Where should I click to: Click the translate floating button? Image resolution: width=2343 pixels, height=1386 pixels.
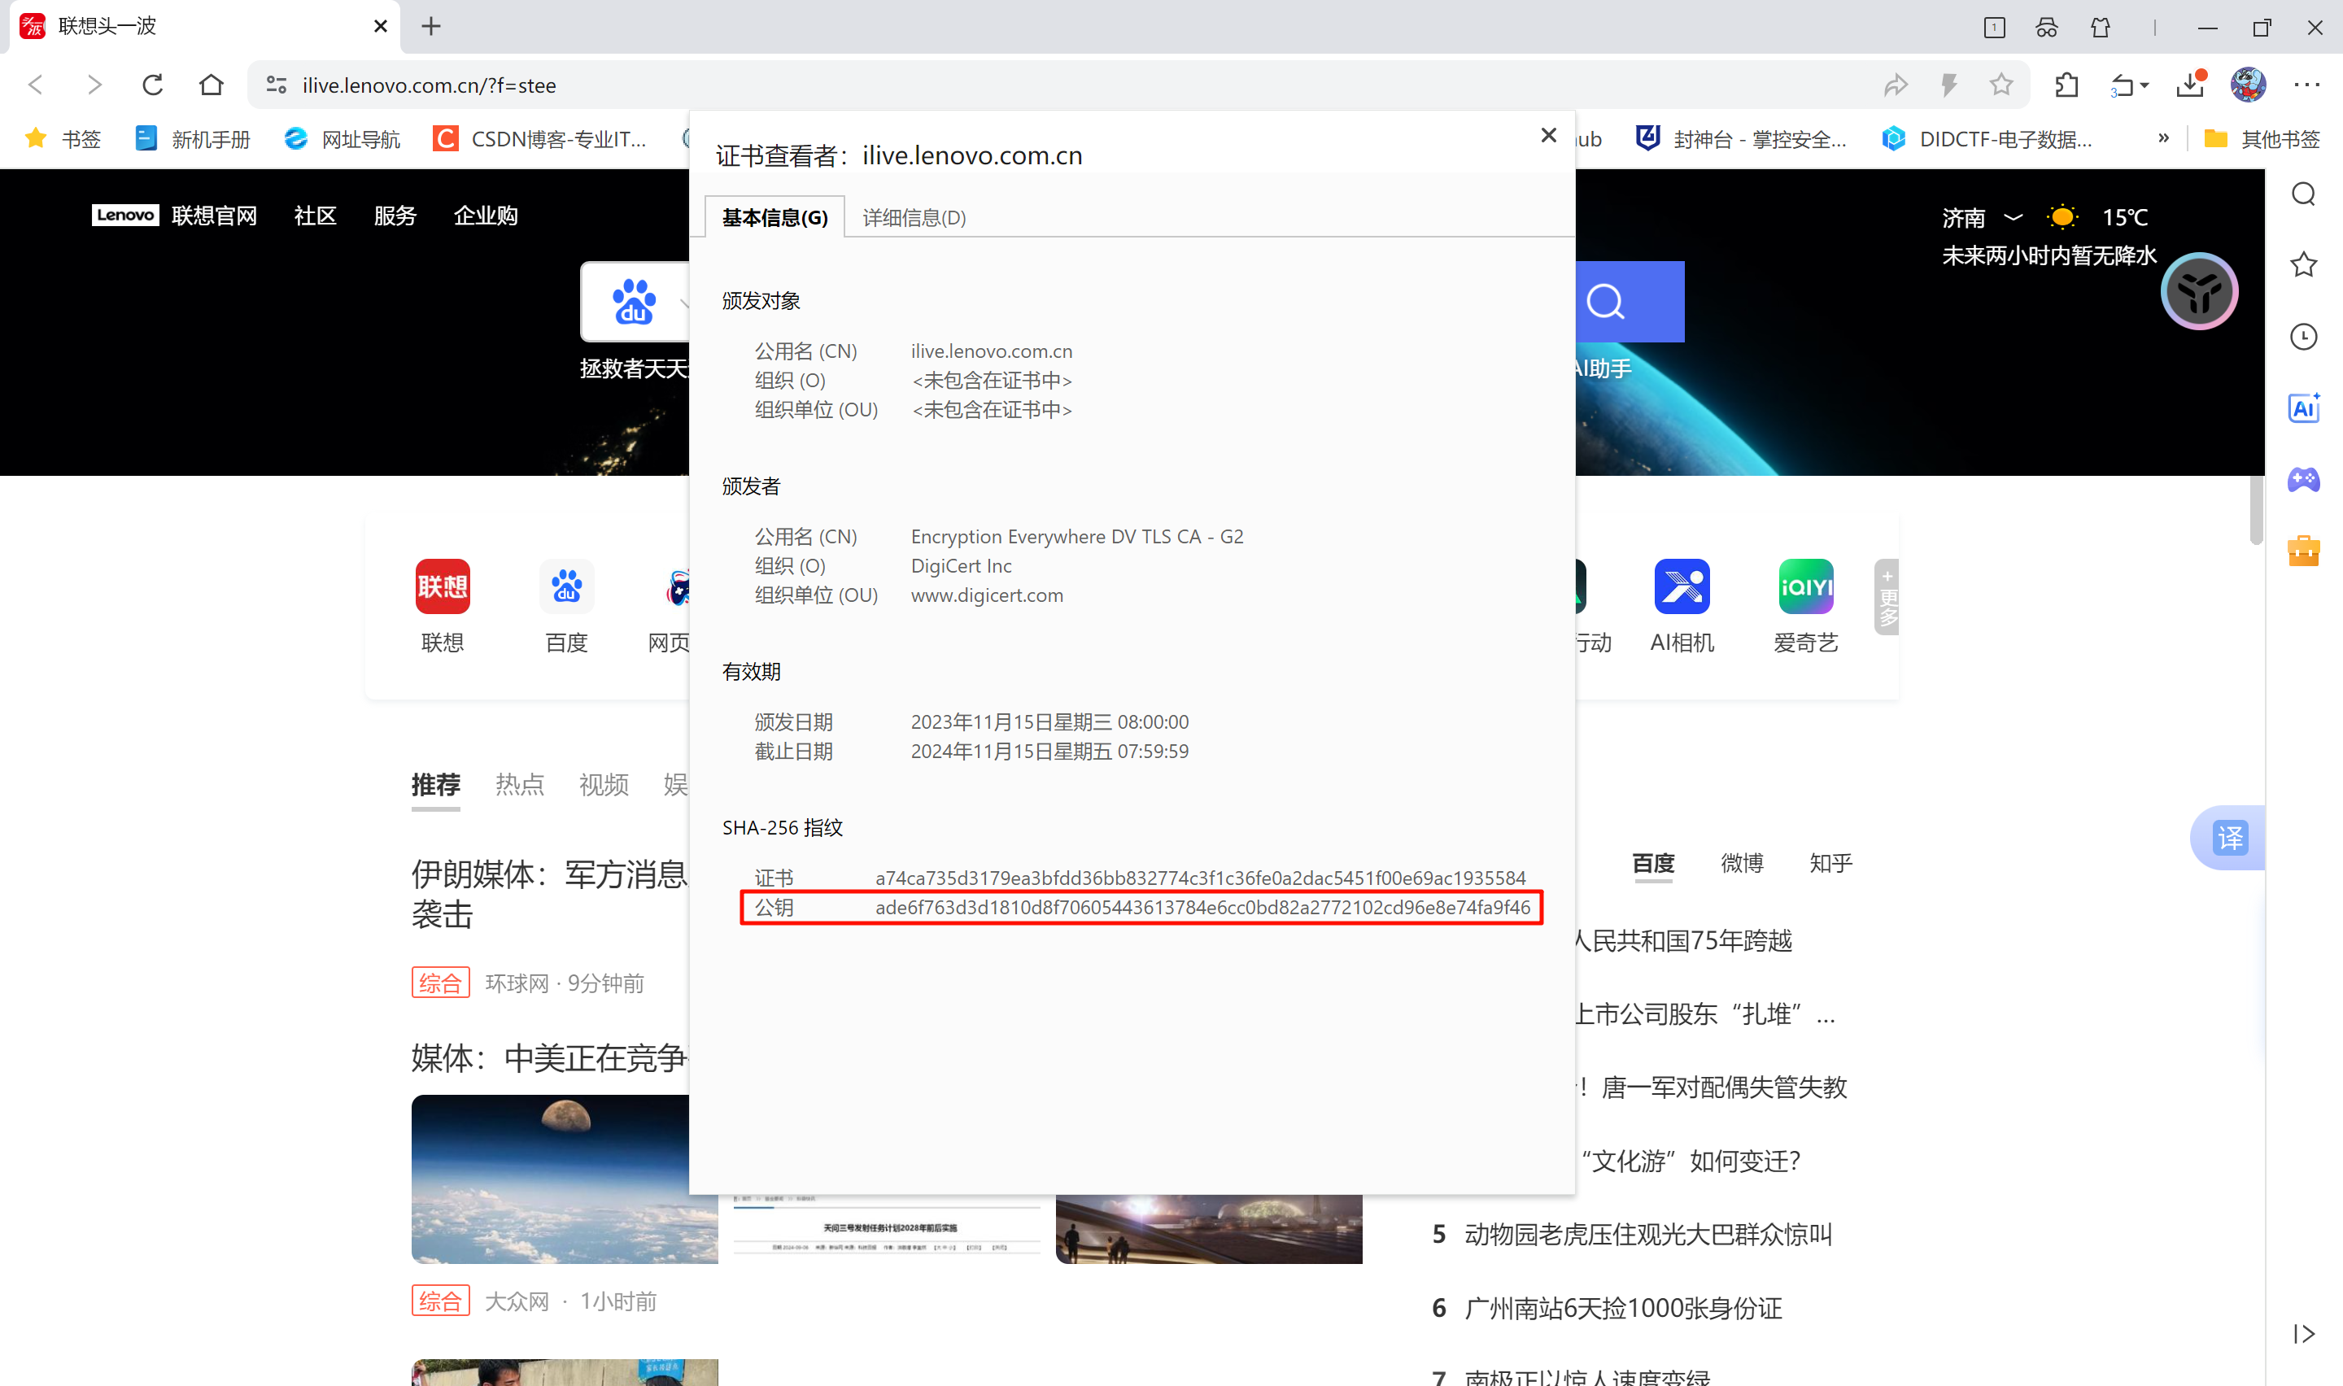[2229, 838]
